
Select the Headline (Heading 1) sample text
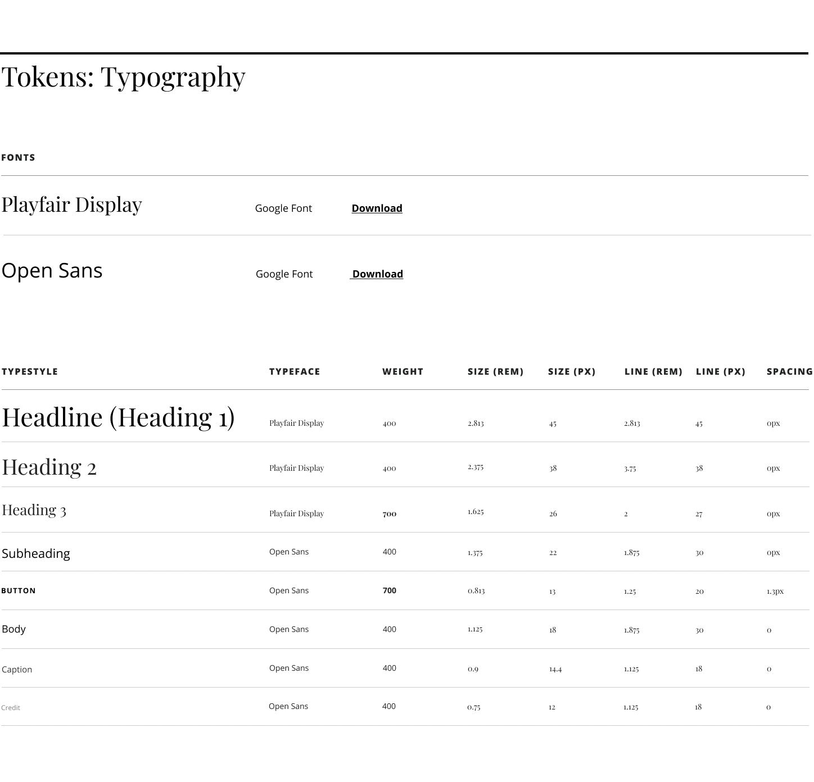pos(118,417)
